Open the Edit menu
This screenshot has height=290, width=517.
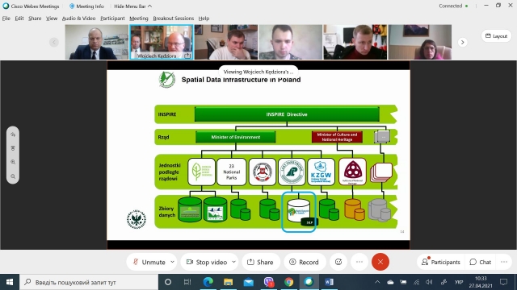click(x=19, y=19)
